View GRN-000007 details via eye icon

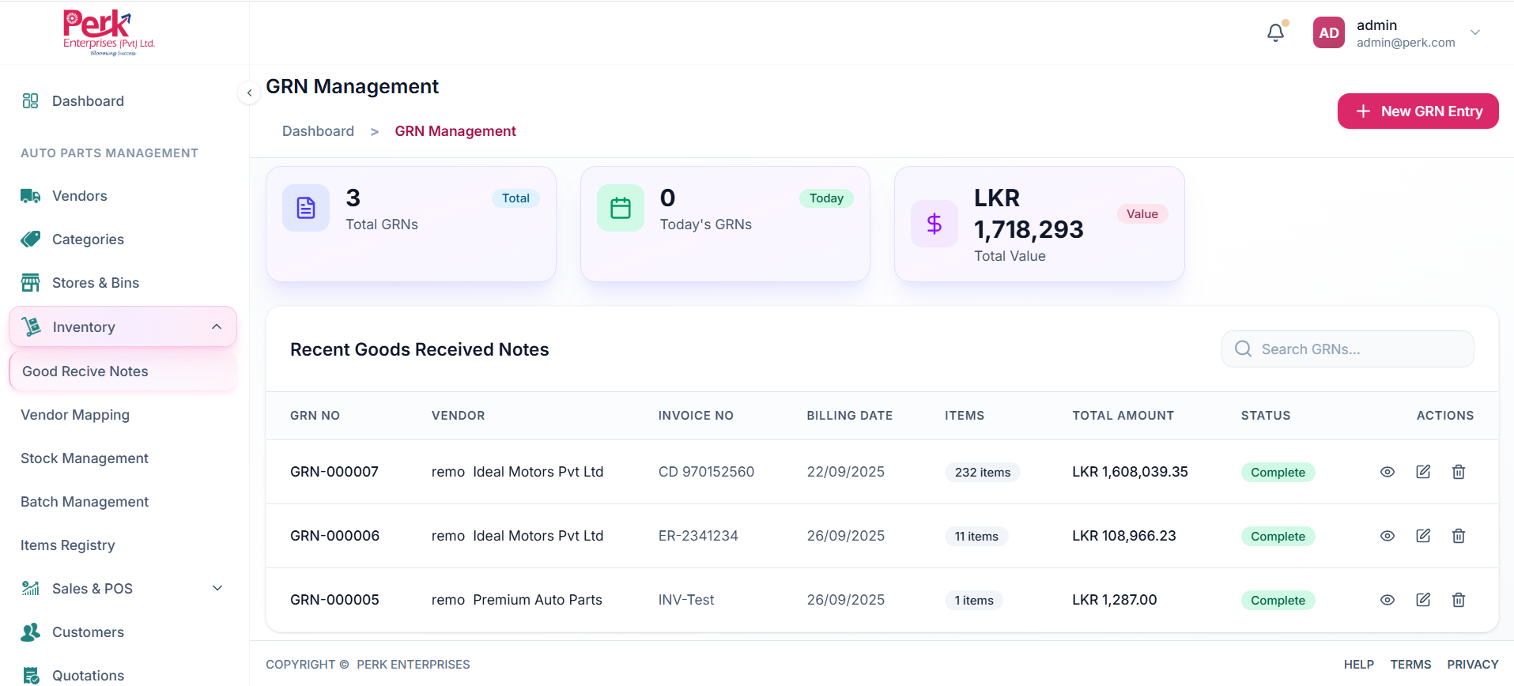(x=1387, y=472)
